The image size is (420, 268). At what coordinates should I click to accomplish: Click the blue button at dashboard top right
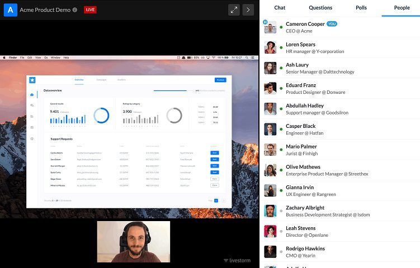coord(220,80)
